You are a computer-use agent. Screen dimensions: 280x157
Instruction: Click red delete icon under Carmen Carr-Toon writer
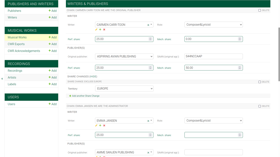pos(104,30)
